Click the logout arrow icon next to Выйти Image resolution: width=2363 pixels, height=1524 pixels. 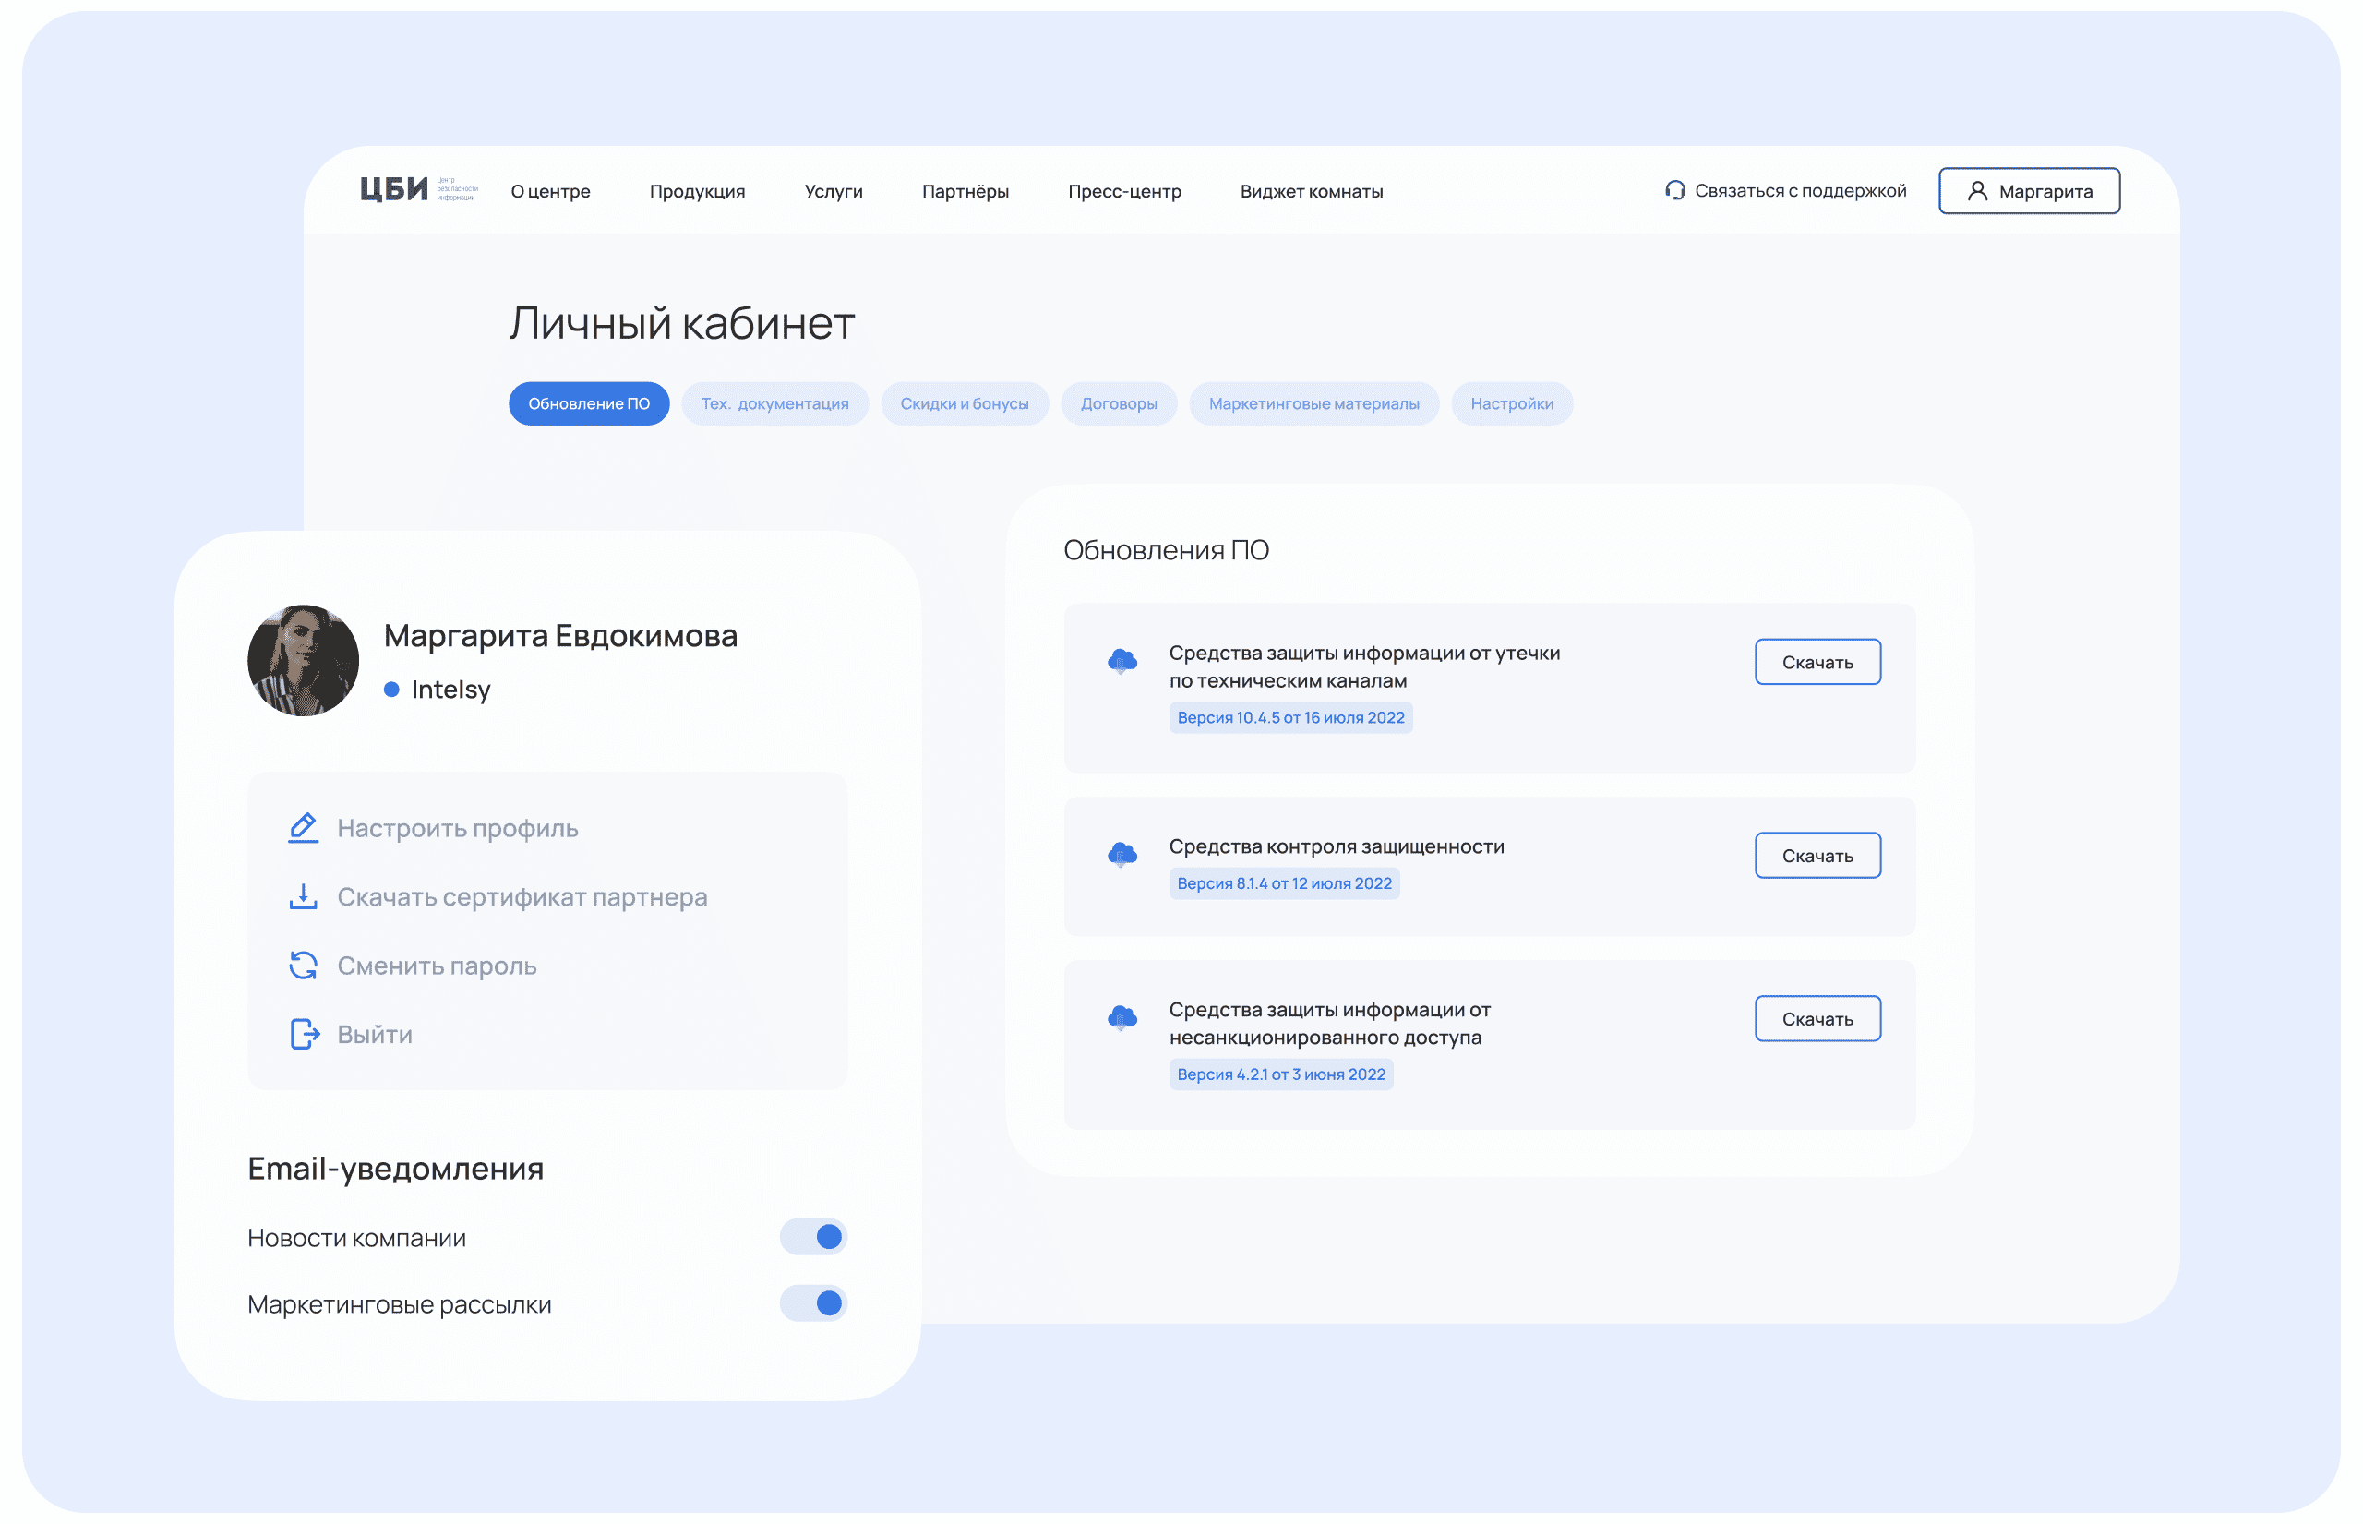(x=303, y=1033)
